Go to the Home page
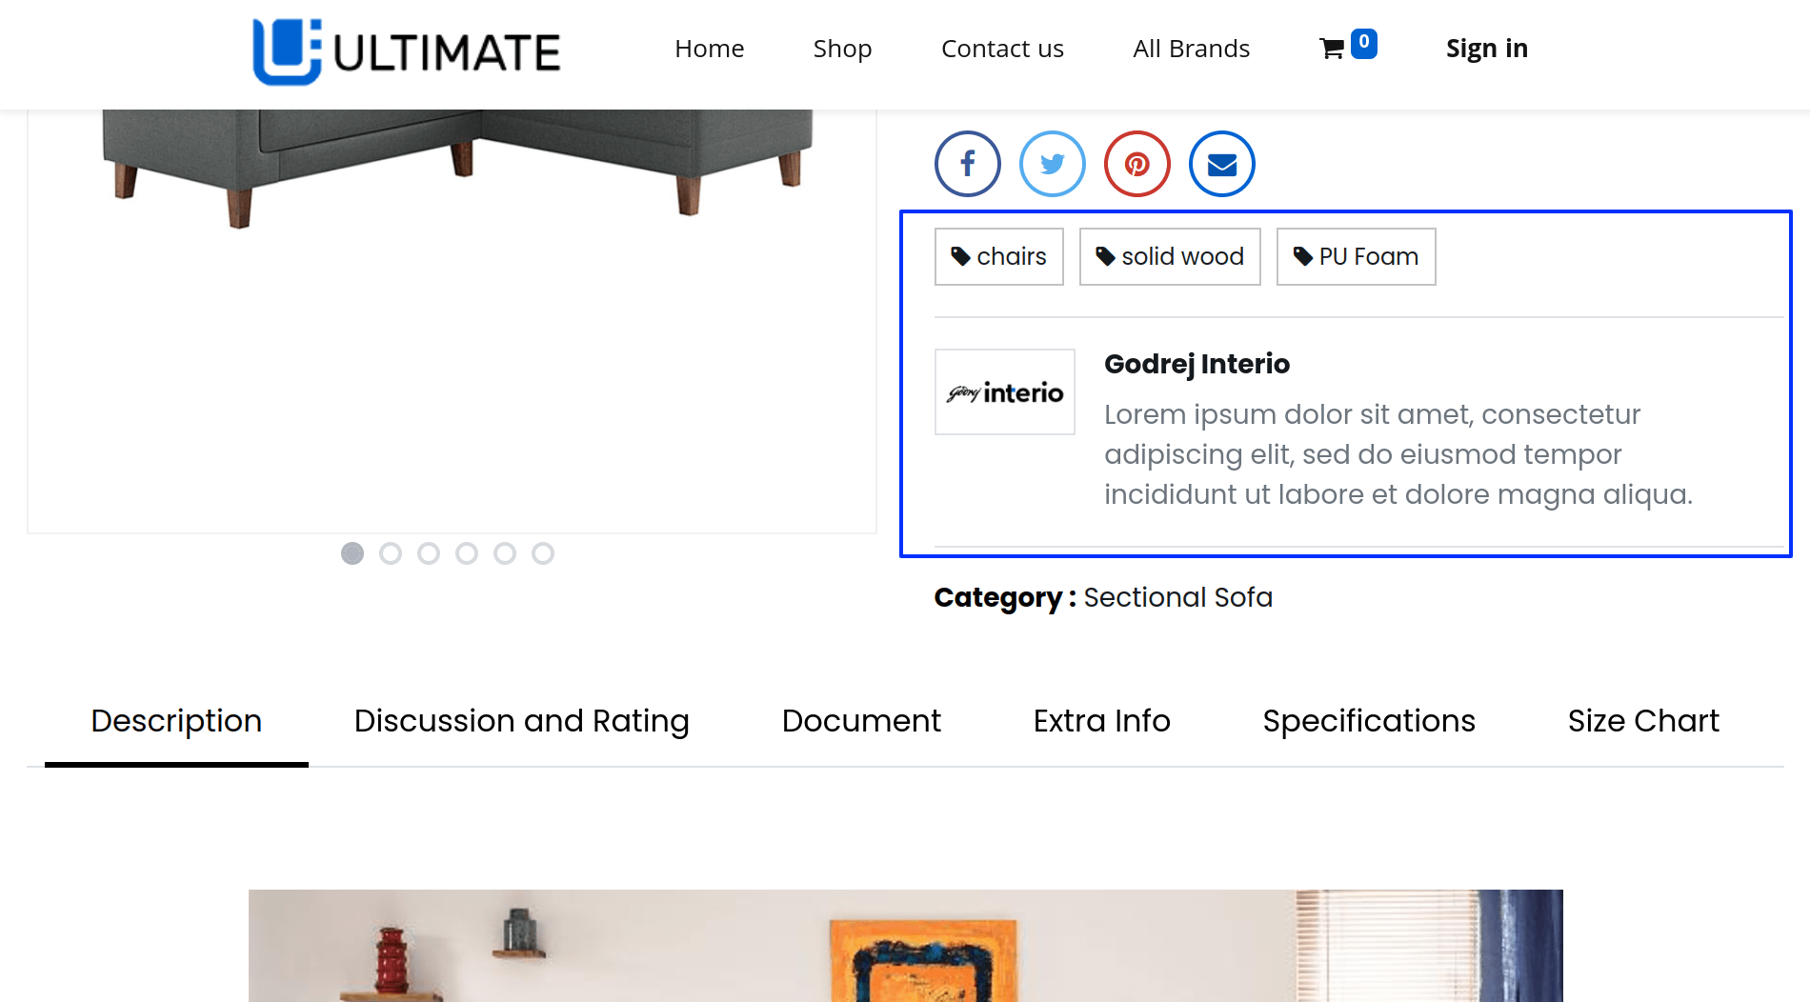The image size is (1810, 1002). point(709,49)
